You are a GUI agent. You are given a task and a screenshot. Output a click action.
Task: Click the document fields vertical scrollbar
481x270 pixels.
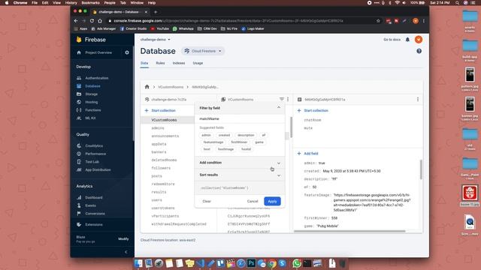[x=421, y=169]
